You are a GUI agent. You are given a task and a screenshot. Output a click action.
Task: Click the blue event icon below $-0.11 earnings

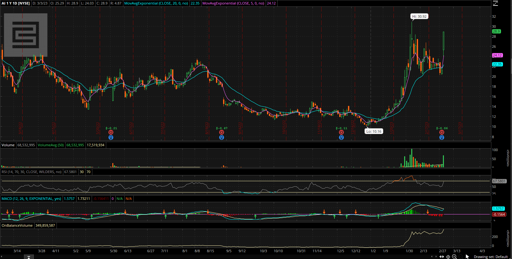click(341, 137)
